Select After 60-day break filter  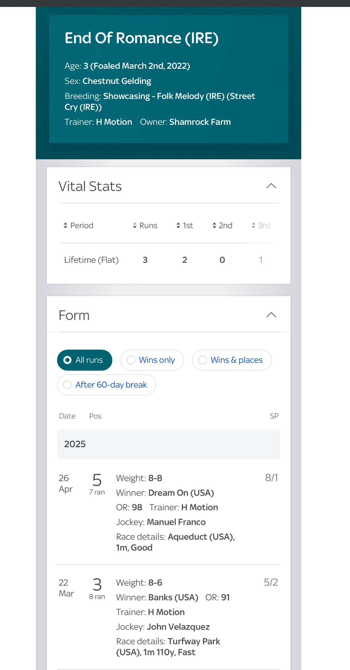coord(107,385)
